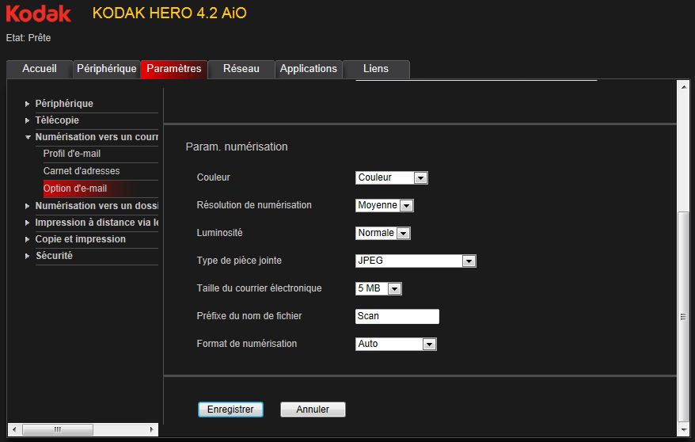The image size is (695, 442).
Task: Click the Enregistrer button
Action: [x=230, y=410]
